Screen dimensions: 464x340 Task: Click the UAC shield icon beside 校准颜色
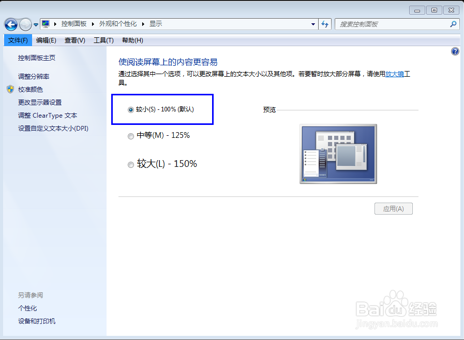[11, 89]
